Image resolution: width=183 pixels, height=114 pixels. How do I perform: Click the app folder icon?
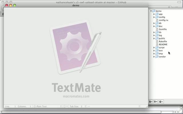coord(157,14)
